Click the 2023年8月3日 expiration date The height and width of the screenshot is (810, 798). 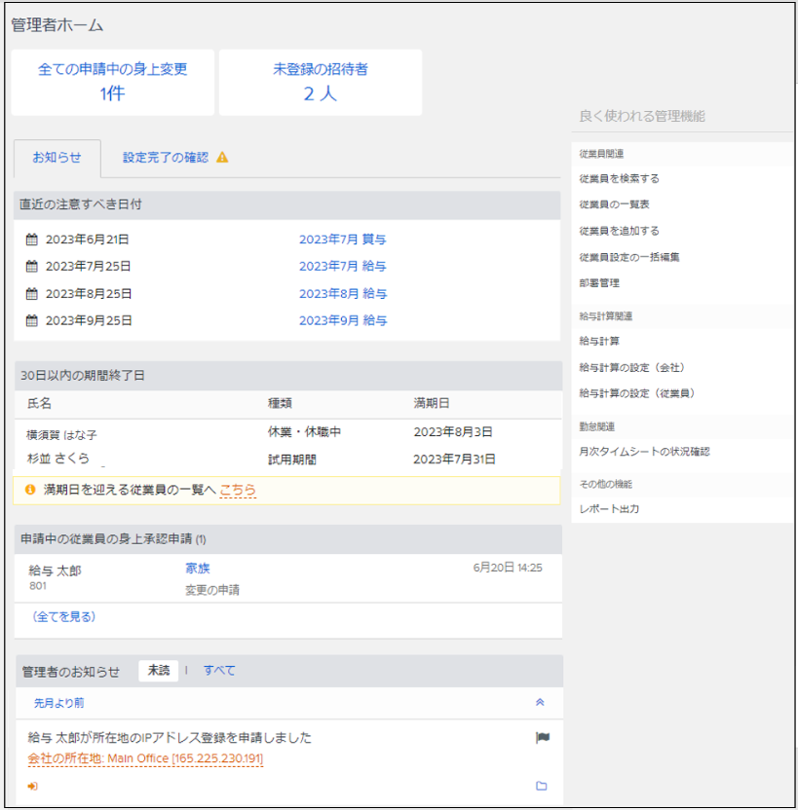(x=453, y=432)
